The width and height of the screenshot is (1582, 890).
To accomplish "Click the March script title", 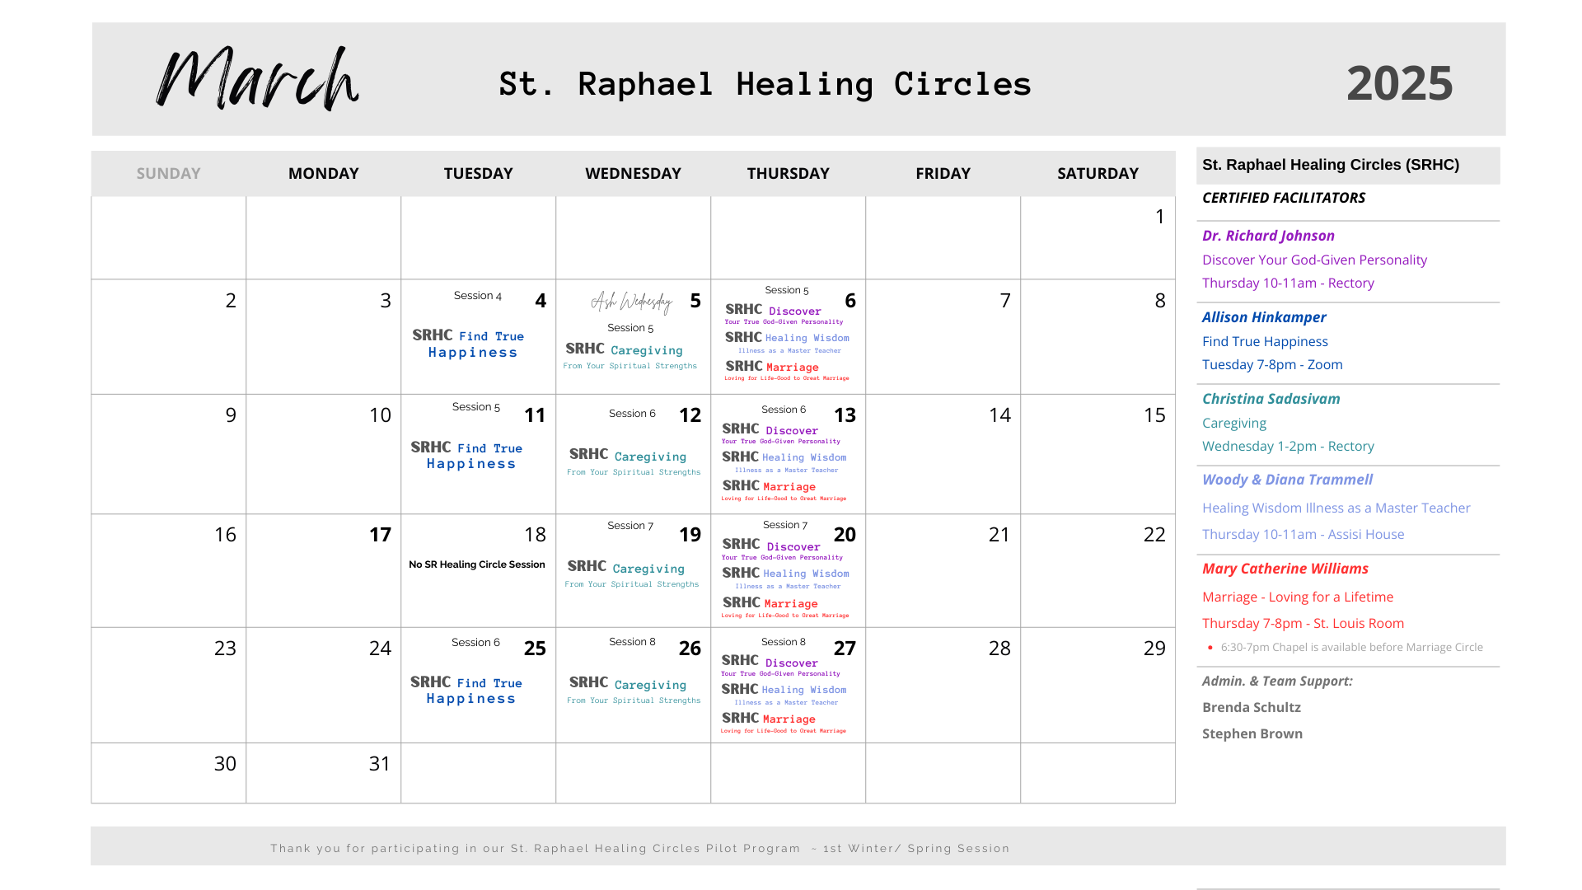I will pos(258,79).
